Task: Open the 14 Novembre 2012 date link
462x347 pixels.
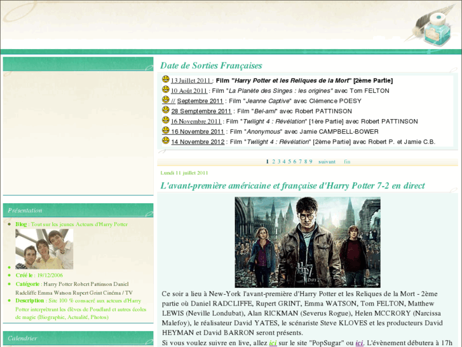Action: tap(198, 142)
